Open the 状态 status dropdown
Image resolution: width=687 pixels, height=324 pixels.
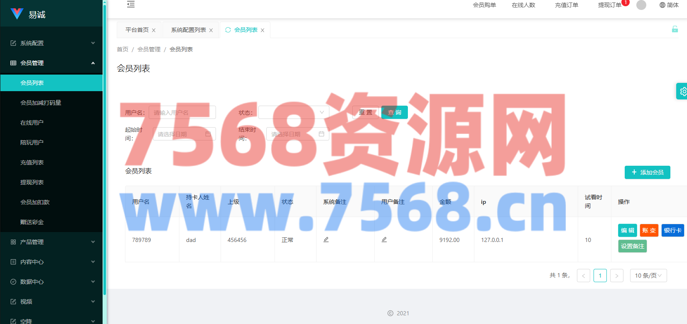click(x=293, y=112)
